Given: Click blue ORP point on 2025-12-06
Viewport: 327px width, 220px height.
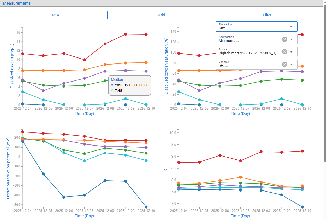Looking at the screenshot, I should point(64,197).
